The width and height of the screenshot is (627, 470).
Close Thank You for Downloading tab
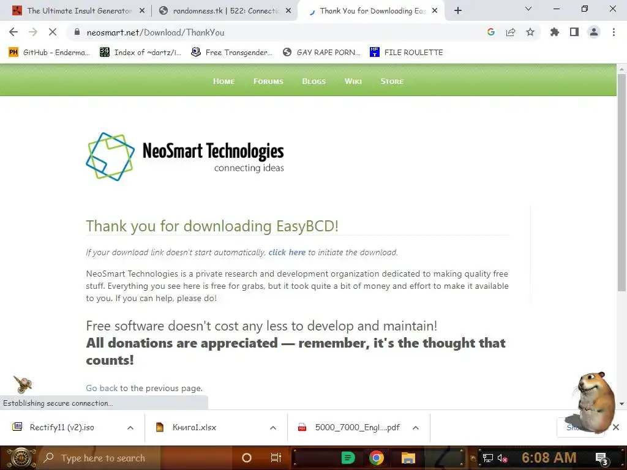[x=435, y=11]
